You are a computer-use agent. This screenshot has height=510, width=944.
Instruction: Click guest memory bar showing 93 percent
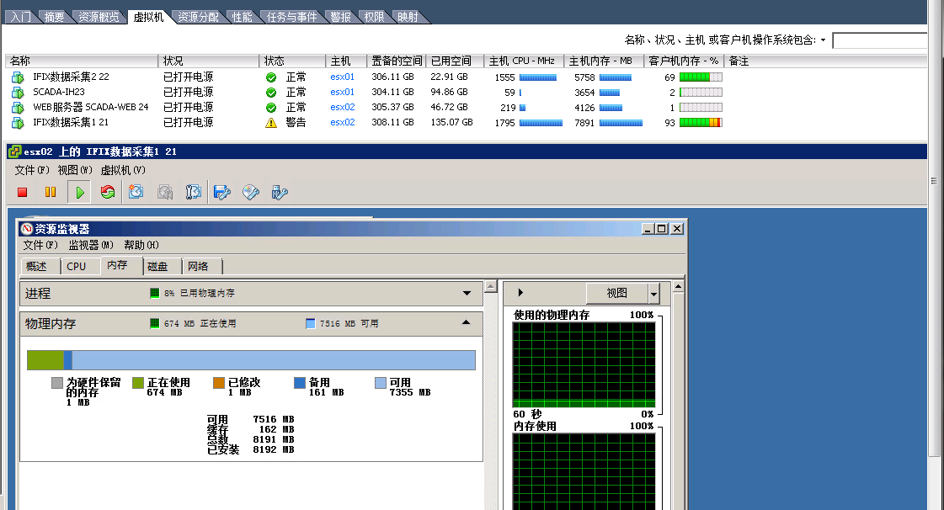[701, 123]
